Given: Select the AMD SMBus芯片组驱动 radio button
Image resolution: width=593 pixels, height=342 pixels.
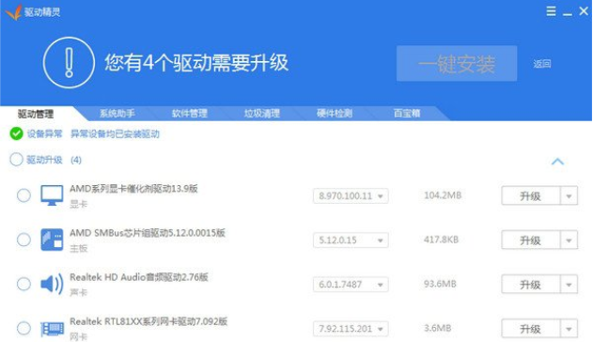Looking at the screenshot, I should (23, 240).
